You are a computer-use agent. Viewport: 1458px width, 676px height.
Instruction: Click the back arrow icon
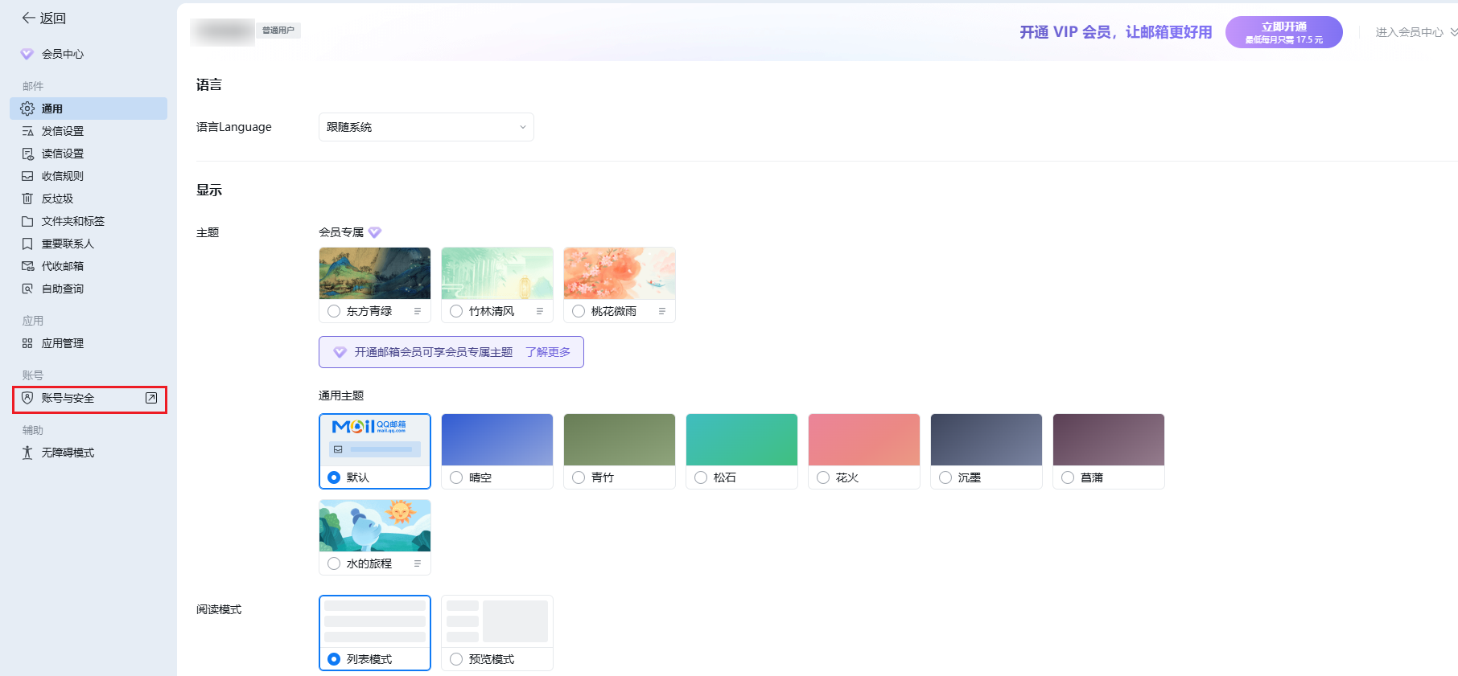(x=28, y=18)
